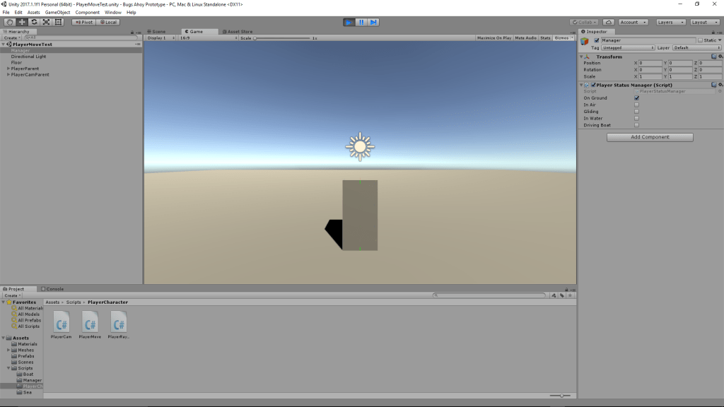This screenshot has width=724, height=407.
Task: Click the Add Component button
Action: (x=650, y=137)
